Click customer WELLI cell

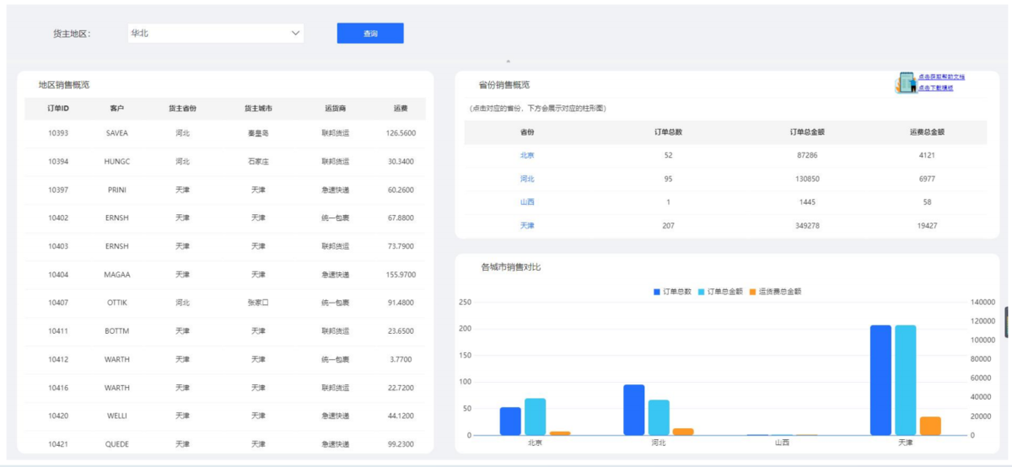tap(117, 416)
